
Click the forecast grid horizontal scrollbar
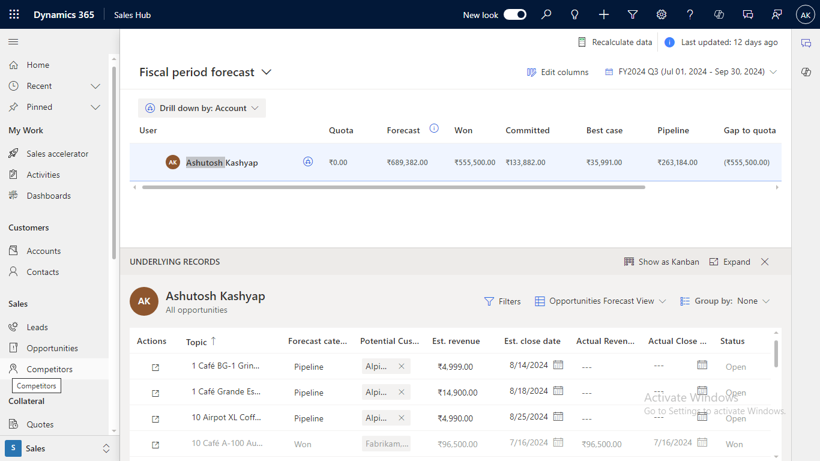393,187
